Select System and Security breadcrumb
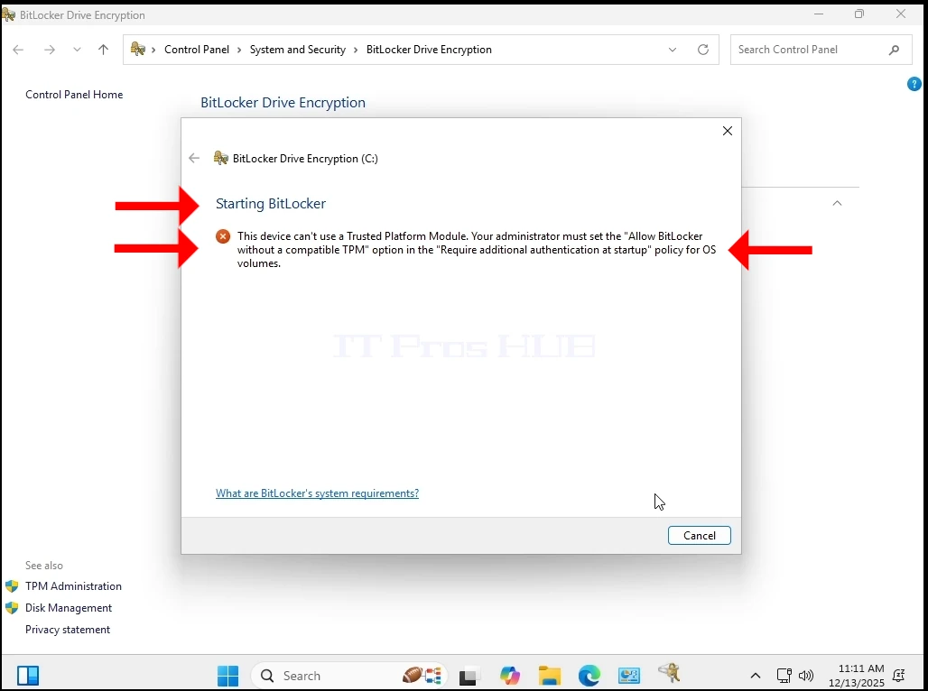Image resolution: width=928 pixels, height=691 pixels. pos(298,50)
